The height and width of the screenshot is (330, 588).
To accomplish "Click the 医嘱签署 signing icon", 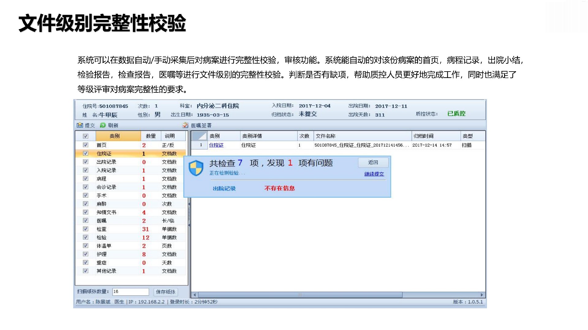I will coord(185,125).
